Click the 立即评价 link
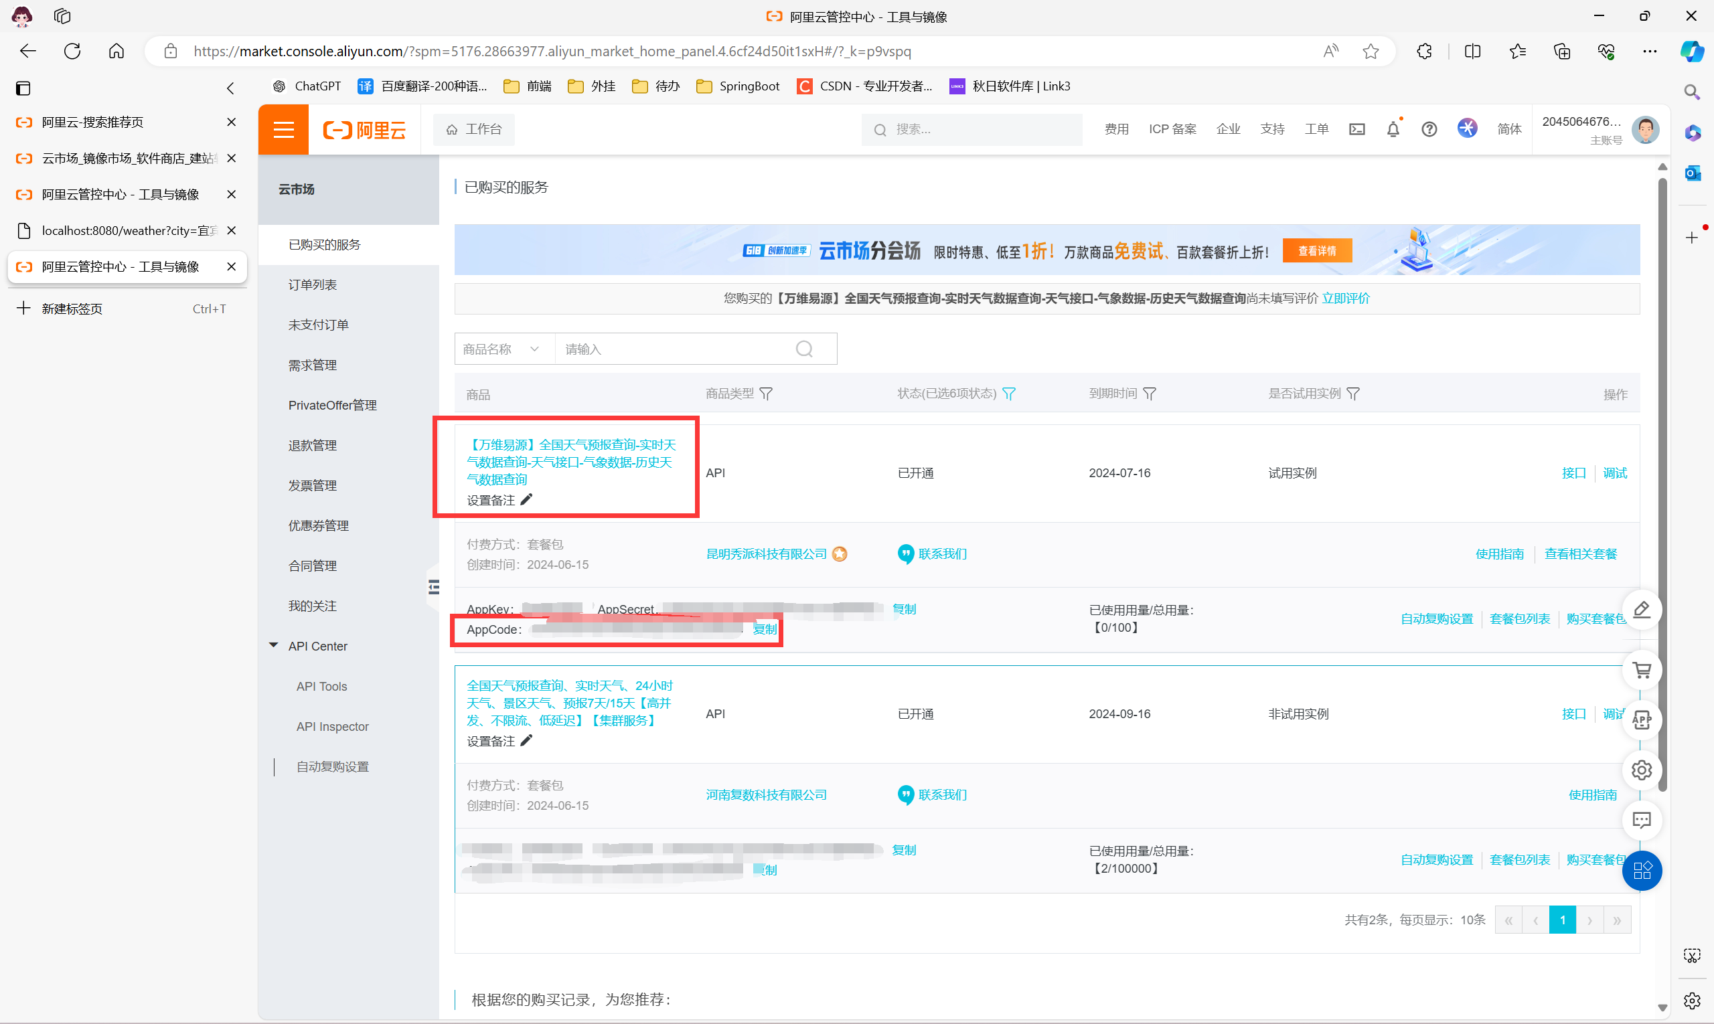Image resolution: width=1714 pixels, height=1024 pixels. pos(1345,298)
